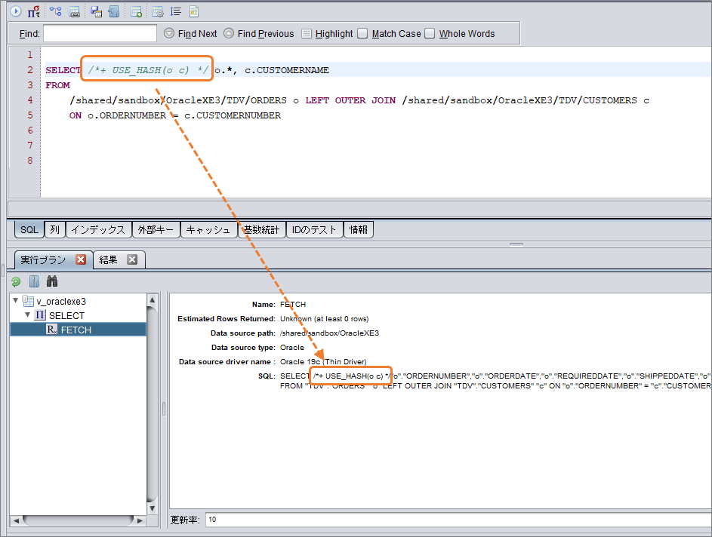
Task: Click the green refresh icon in plan panel
Action: tap(16, 281)
